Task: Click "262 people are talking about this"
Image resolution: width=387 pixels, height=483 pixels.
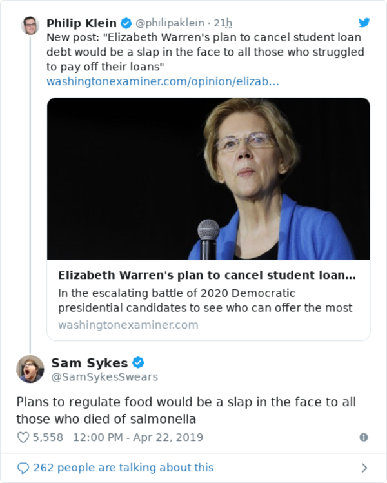Action: point(123,468)
